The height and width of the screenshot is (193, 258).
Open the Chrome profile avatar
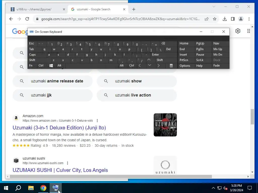[x=241, y=19]
